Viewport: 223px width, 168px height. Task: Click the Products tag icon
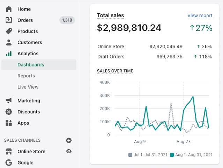coord(9,31)
